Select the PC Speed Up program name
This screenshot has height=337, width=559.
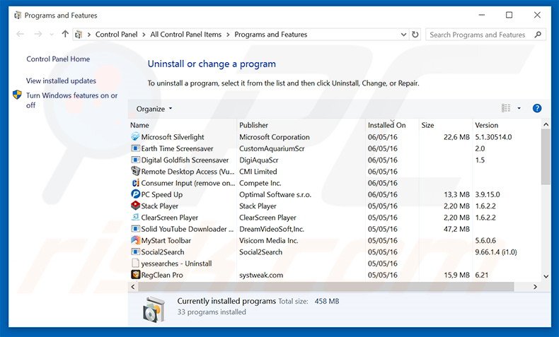(x=162, y=195)
